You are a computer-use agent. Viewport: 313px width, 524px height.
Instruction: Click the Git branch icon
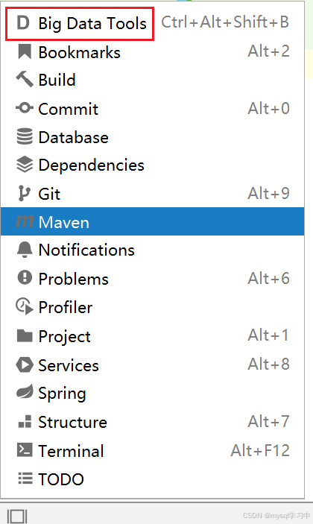[x=25, y=194]
